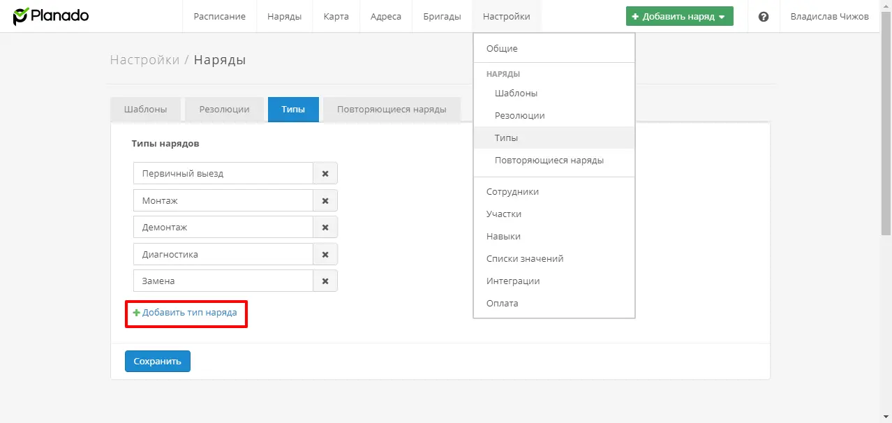Choose Навыки in settings dropdown
This screenshot has width=892, height=423.
(x=554, y=236)
